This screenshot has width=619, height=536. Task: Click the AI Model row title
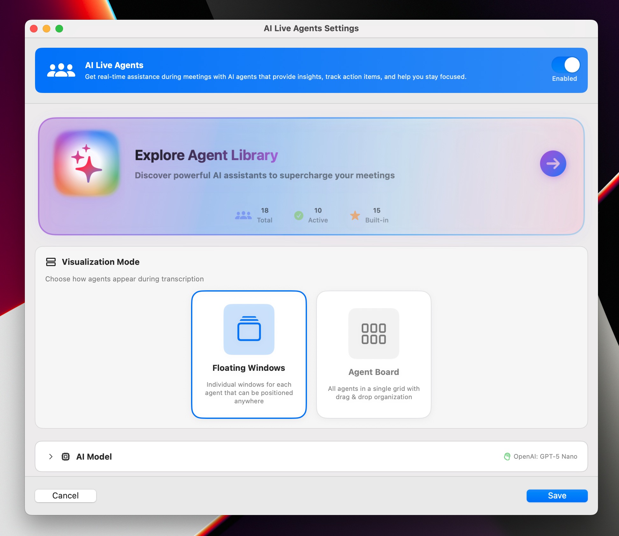point(94,456)
